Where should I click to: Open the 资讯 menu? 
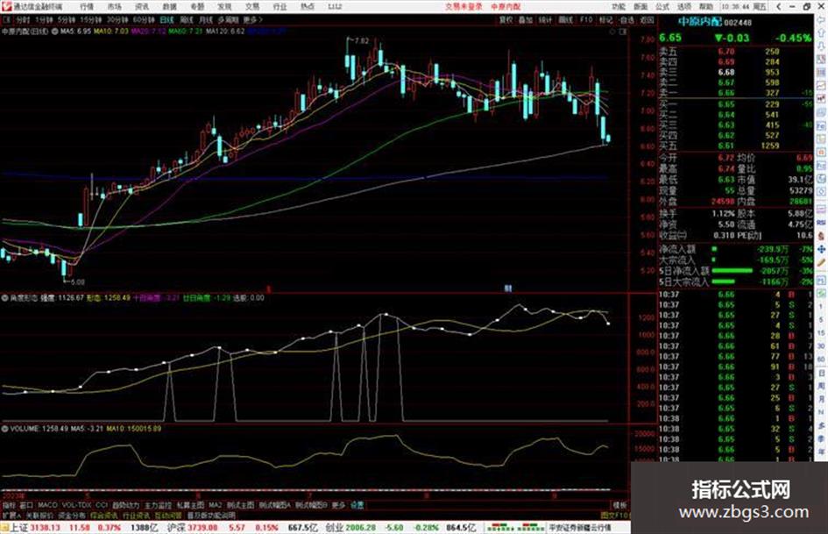tap(142, 6)
